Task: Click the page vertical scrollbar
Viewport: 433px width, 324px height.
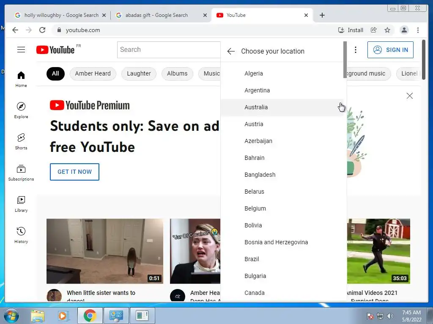Action: point(424,60)
